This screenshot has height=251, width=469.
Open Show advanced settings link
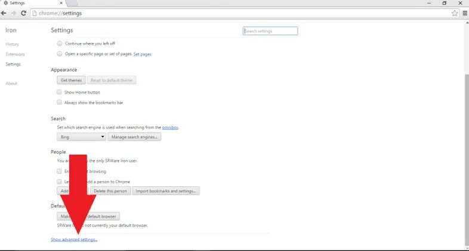74,239
